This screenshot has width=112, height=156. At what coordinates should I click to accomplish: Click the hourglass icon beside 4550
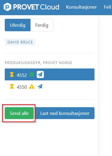click(x=12, y=86)
